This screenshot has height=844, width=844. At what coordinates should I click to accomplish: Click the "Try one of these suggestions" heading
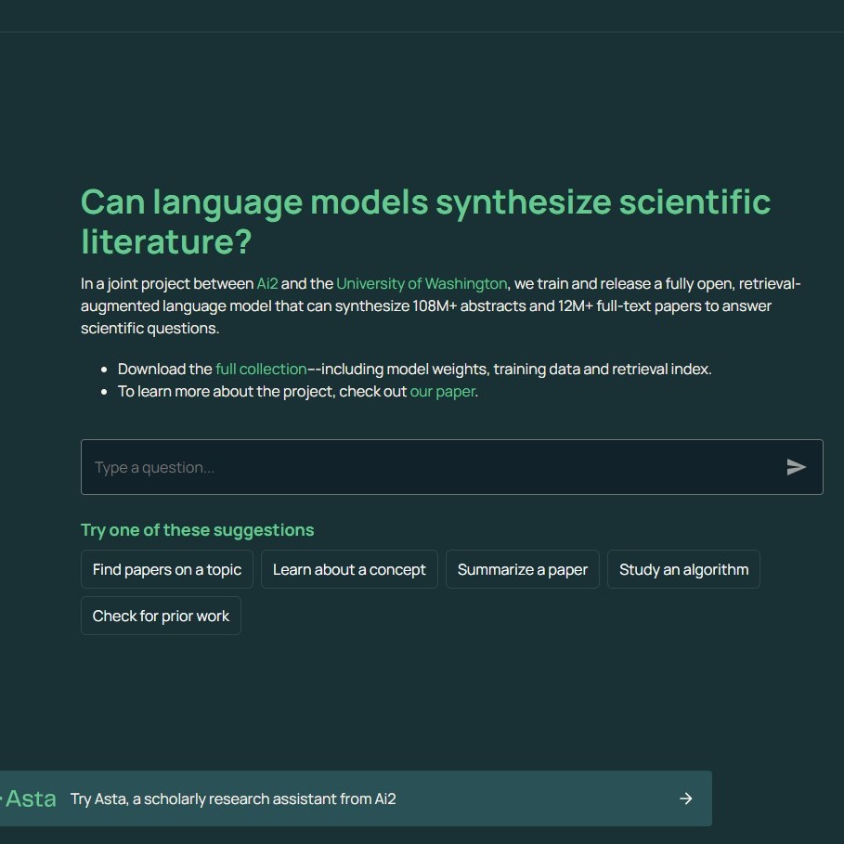click(197, 530)
